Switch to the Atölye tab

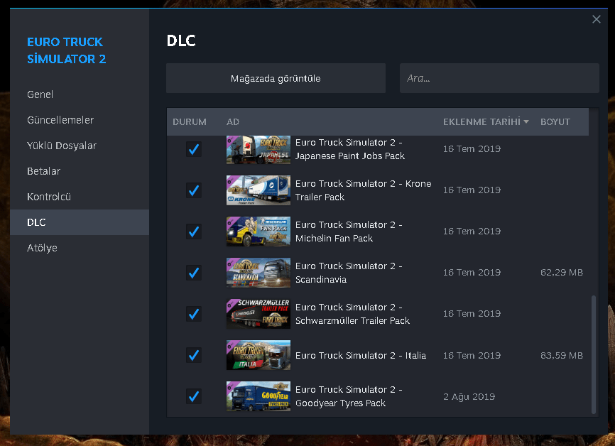(x=80, y=248)
